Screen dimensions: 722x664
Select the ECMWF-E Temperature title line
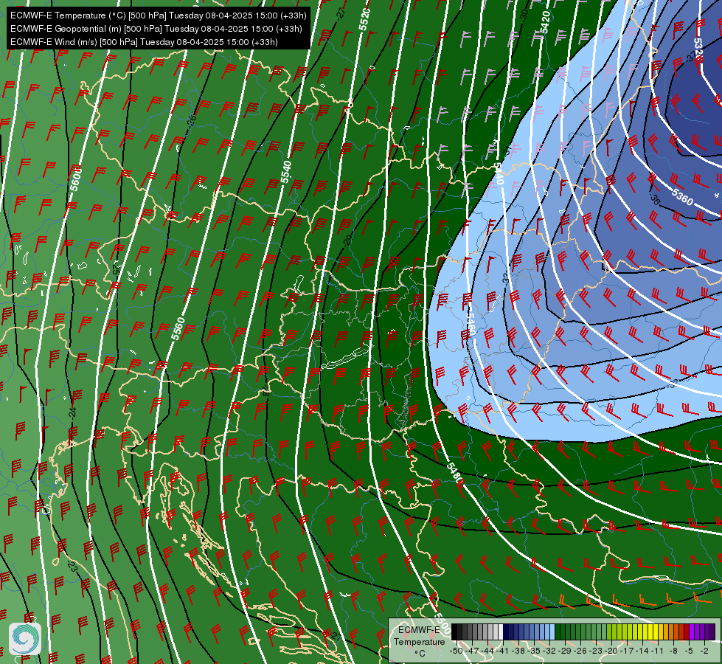pyautogui.click(x=159, y=15)
